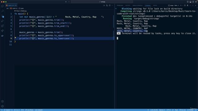
Task: Click the Go Live status bar button
Action: [183, 110]
